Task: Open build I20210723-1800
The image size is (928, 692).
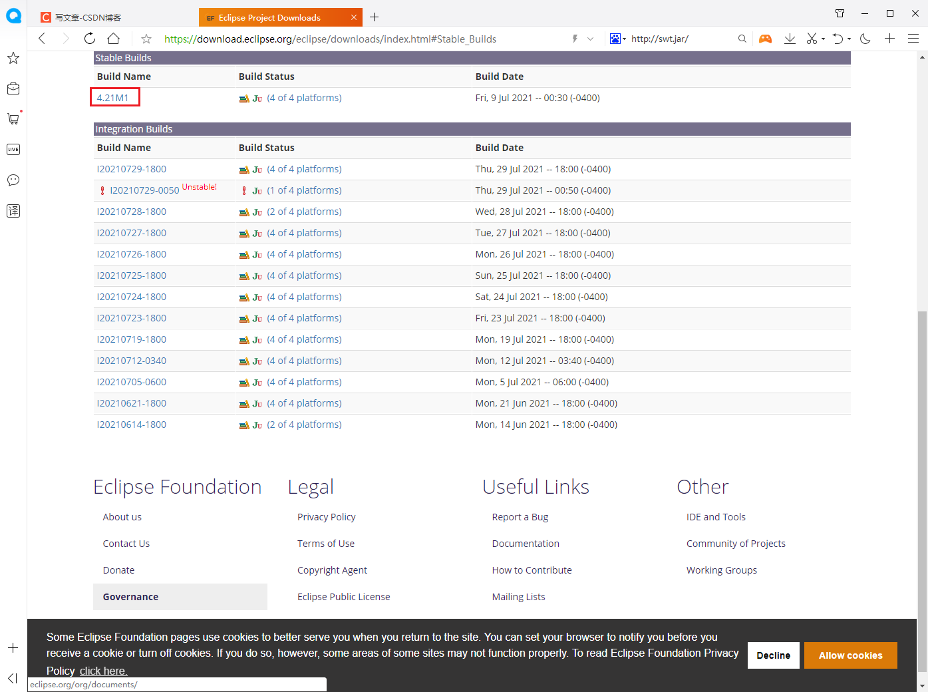Action: pos(132,318)
